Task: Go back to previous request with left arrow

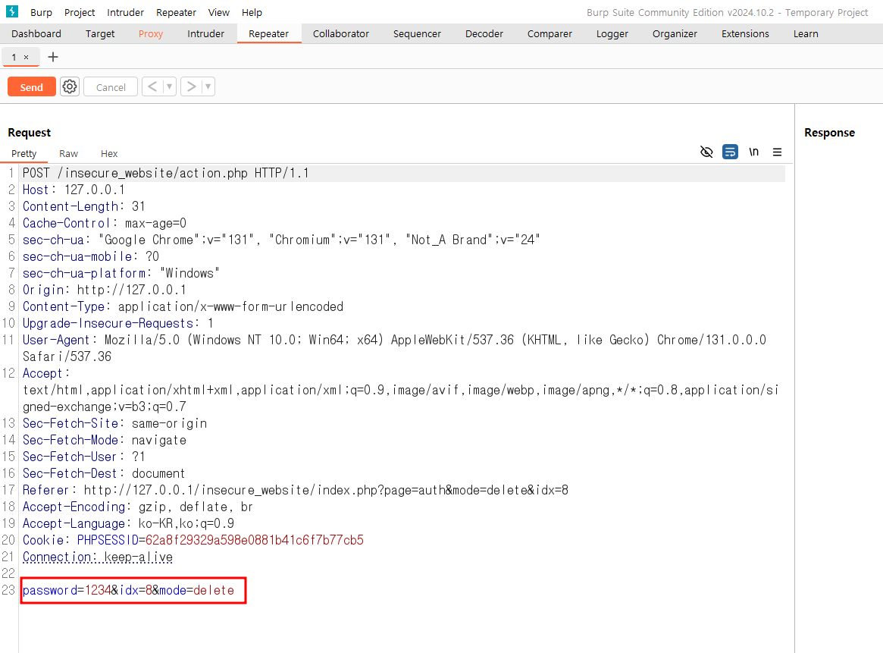Action: 152,86
